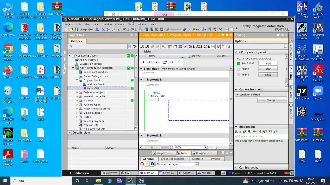Screen dimensions: 330x185
Task: Click the Download to device icon
Action: click(x=146, y=29)
